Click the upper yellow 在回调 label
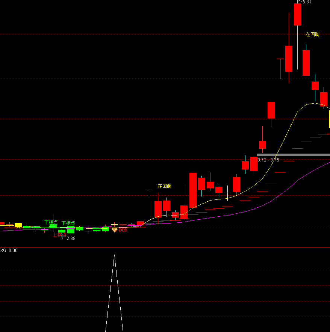This screenshot has height=332, width=330. pyautogui.click(x=312, y=34)
